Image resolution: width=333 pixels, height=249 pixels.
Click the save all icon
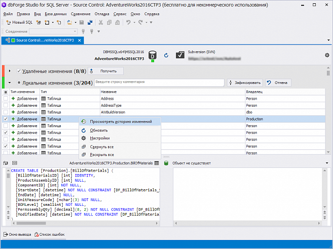tap(90, 22)
